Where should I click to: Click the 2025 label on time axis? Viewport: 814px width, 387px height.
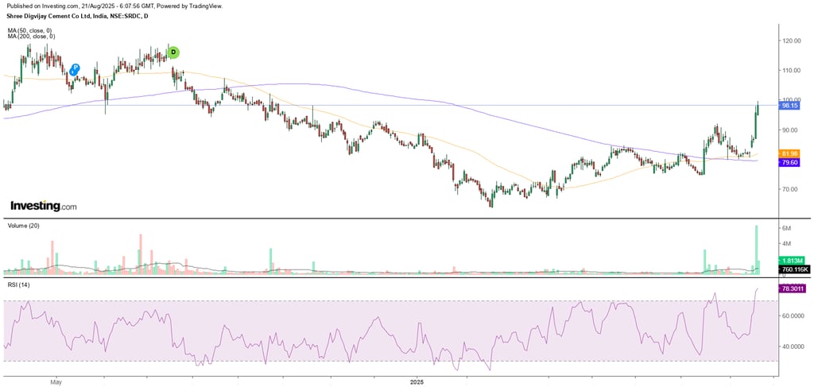(x=417, y=382)
